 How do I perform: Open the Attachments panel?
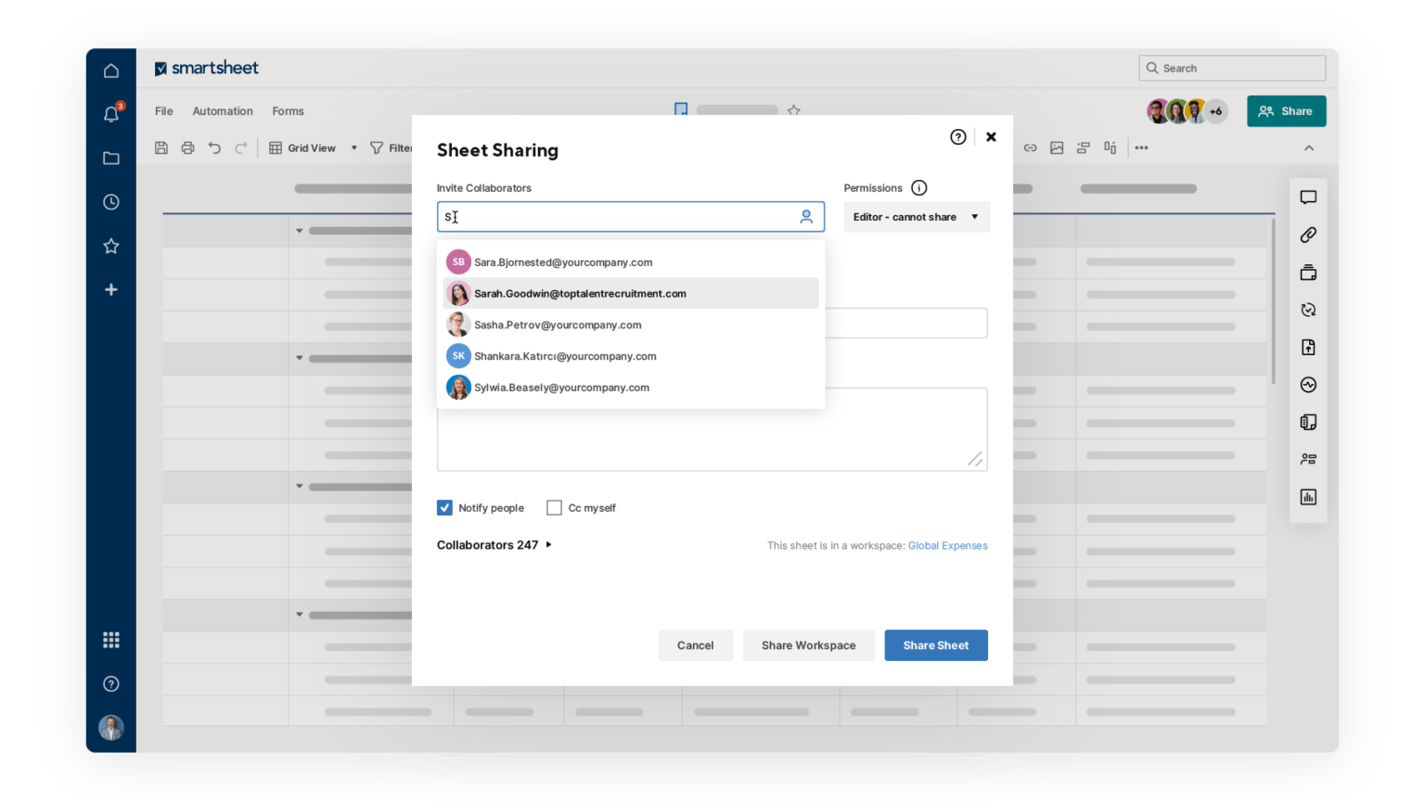coord(1308,235)
